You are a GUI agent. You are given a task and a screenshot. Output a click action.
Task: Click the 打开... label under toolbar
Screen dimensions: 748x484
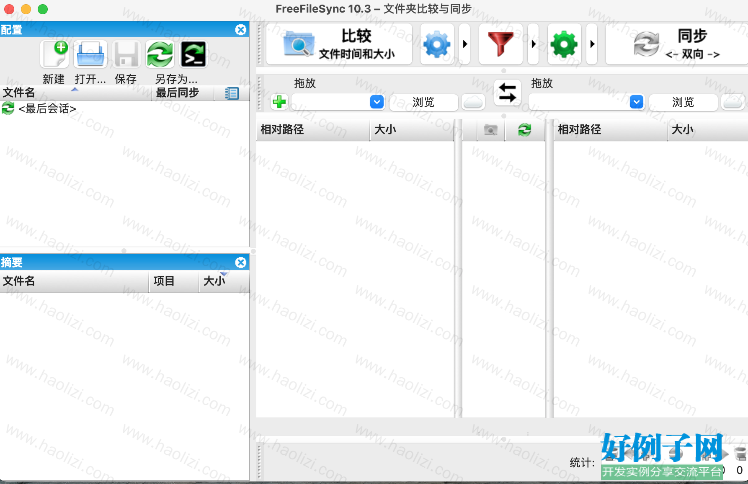[90, 79]
